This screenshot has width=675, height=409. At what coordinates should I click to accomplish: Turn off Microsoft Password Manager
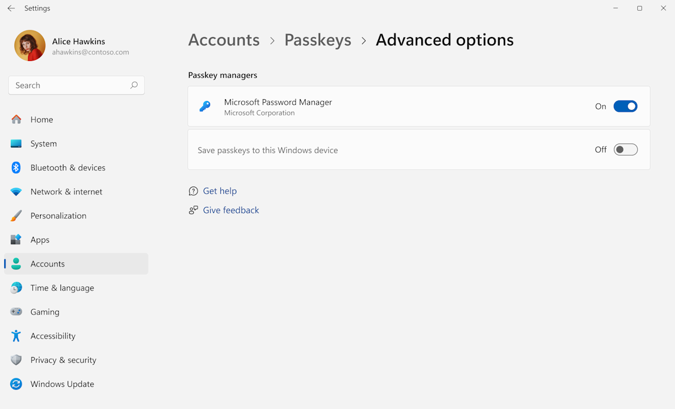pos(625,106)
